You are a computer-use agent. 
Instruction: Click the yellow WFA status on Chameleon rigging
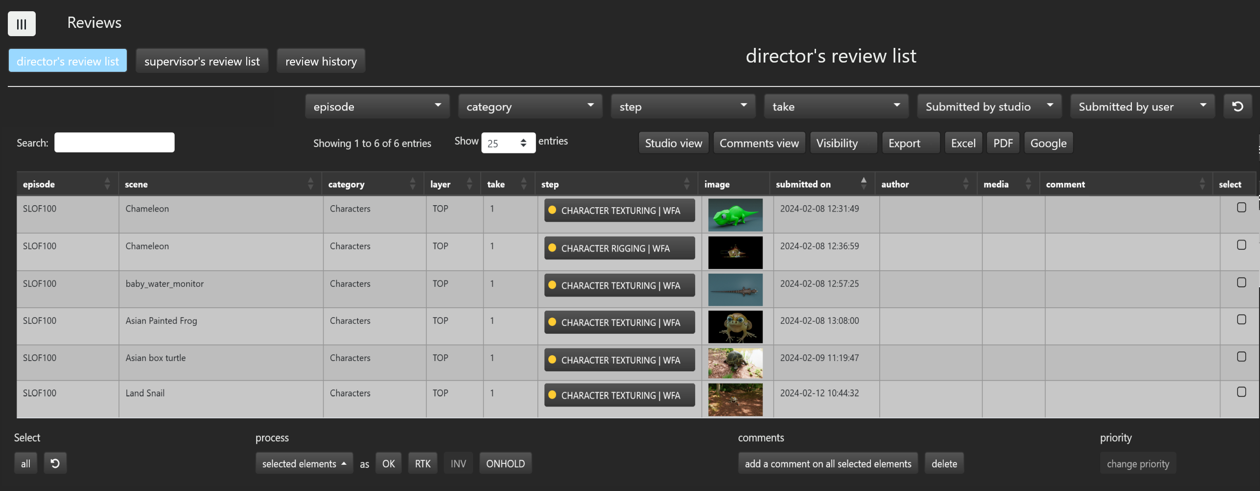coord(619,248)
